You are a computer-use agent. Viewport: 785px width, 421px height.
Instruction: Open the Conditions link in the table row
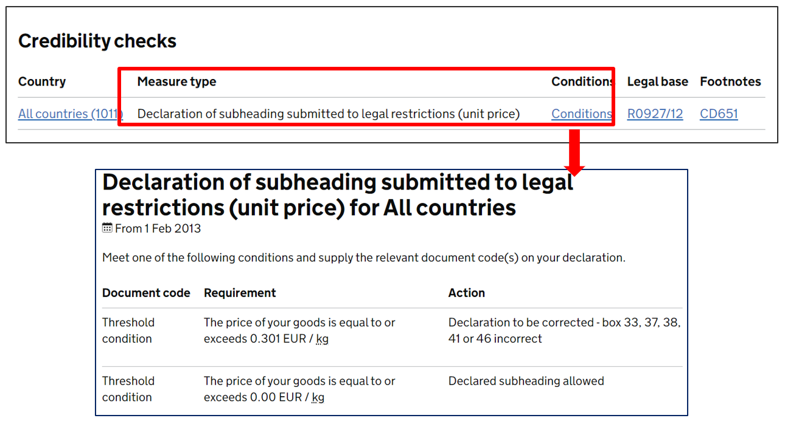[x=582, y=114]
